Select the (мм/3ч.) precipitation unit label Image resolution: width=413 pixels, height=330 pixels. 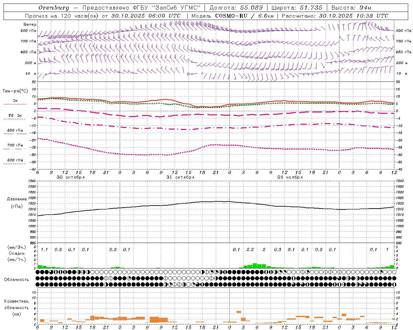click(x=16, y=247)
